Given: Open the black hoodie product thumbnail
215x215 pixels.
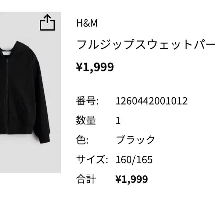Looking at the screenshot, I should [30, 92].
